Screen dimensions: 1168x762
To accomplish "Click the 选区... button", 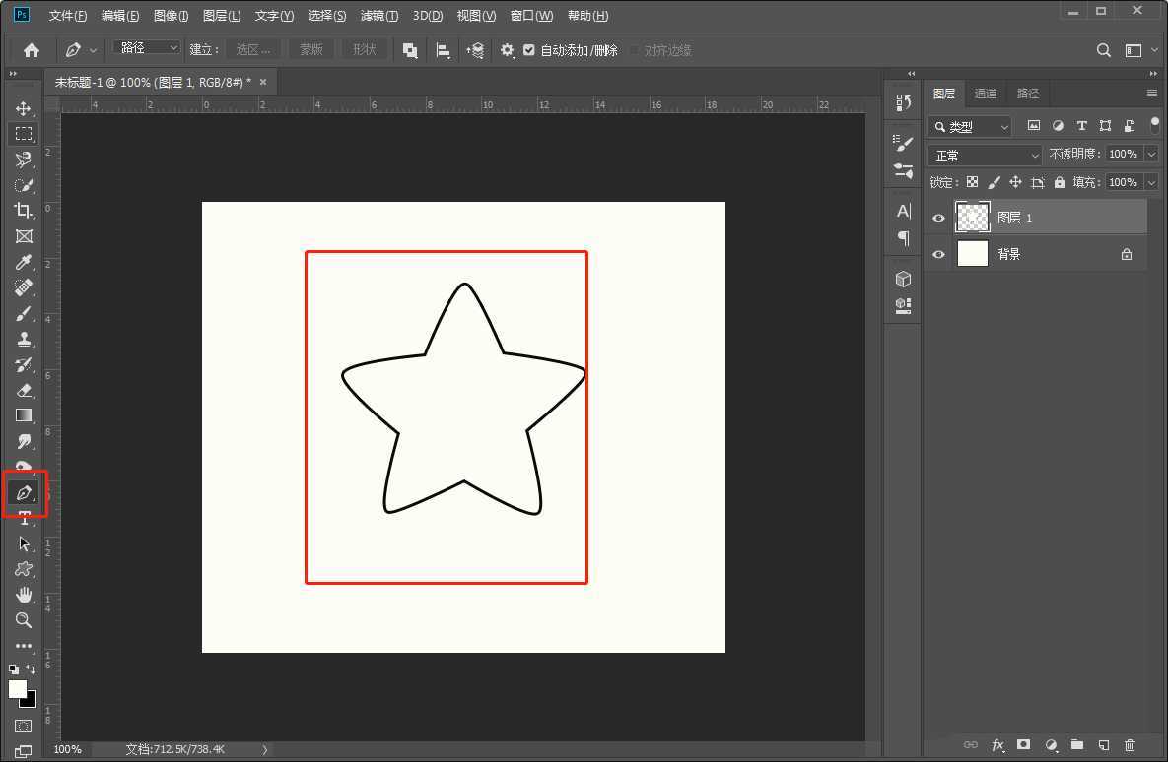I will click(x=253, y=49).
